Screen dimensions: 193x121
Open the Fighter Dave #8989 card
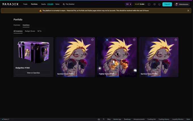point(117,57)
